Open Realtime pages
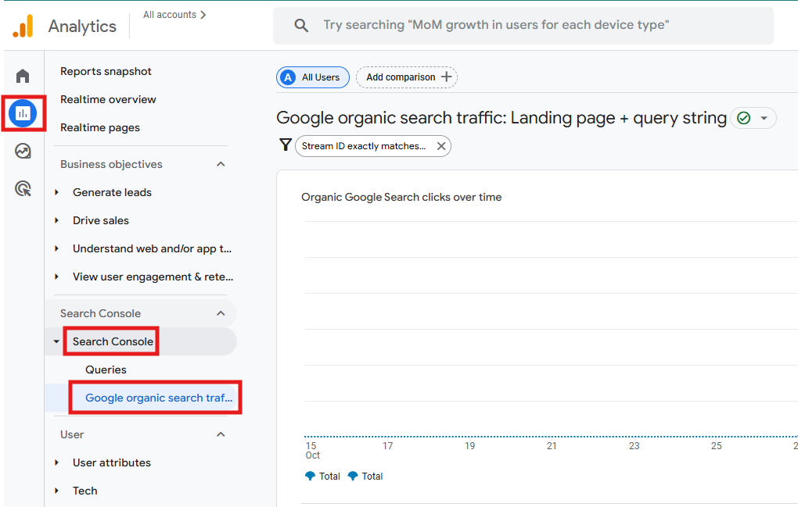The image size is (798, 507). point(100,127)
